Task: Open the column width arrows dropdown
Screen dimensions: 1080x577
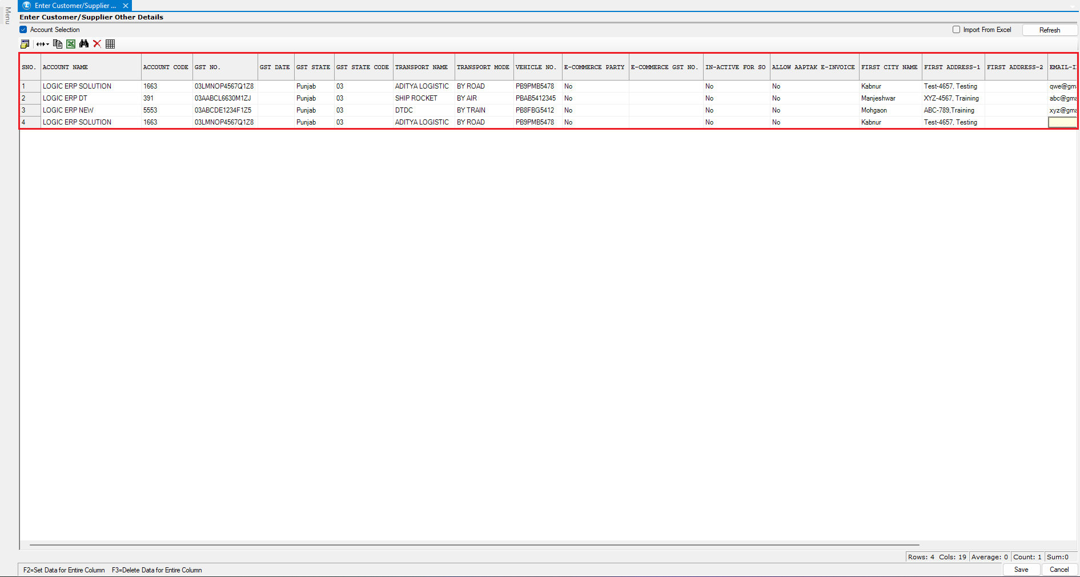Action: [x=43, y=44]
